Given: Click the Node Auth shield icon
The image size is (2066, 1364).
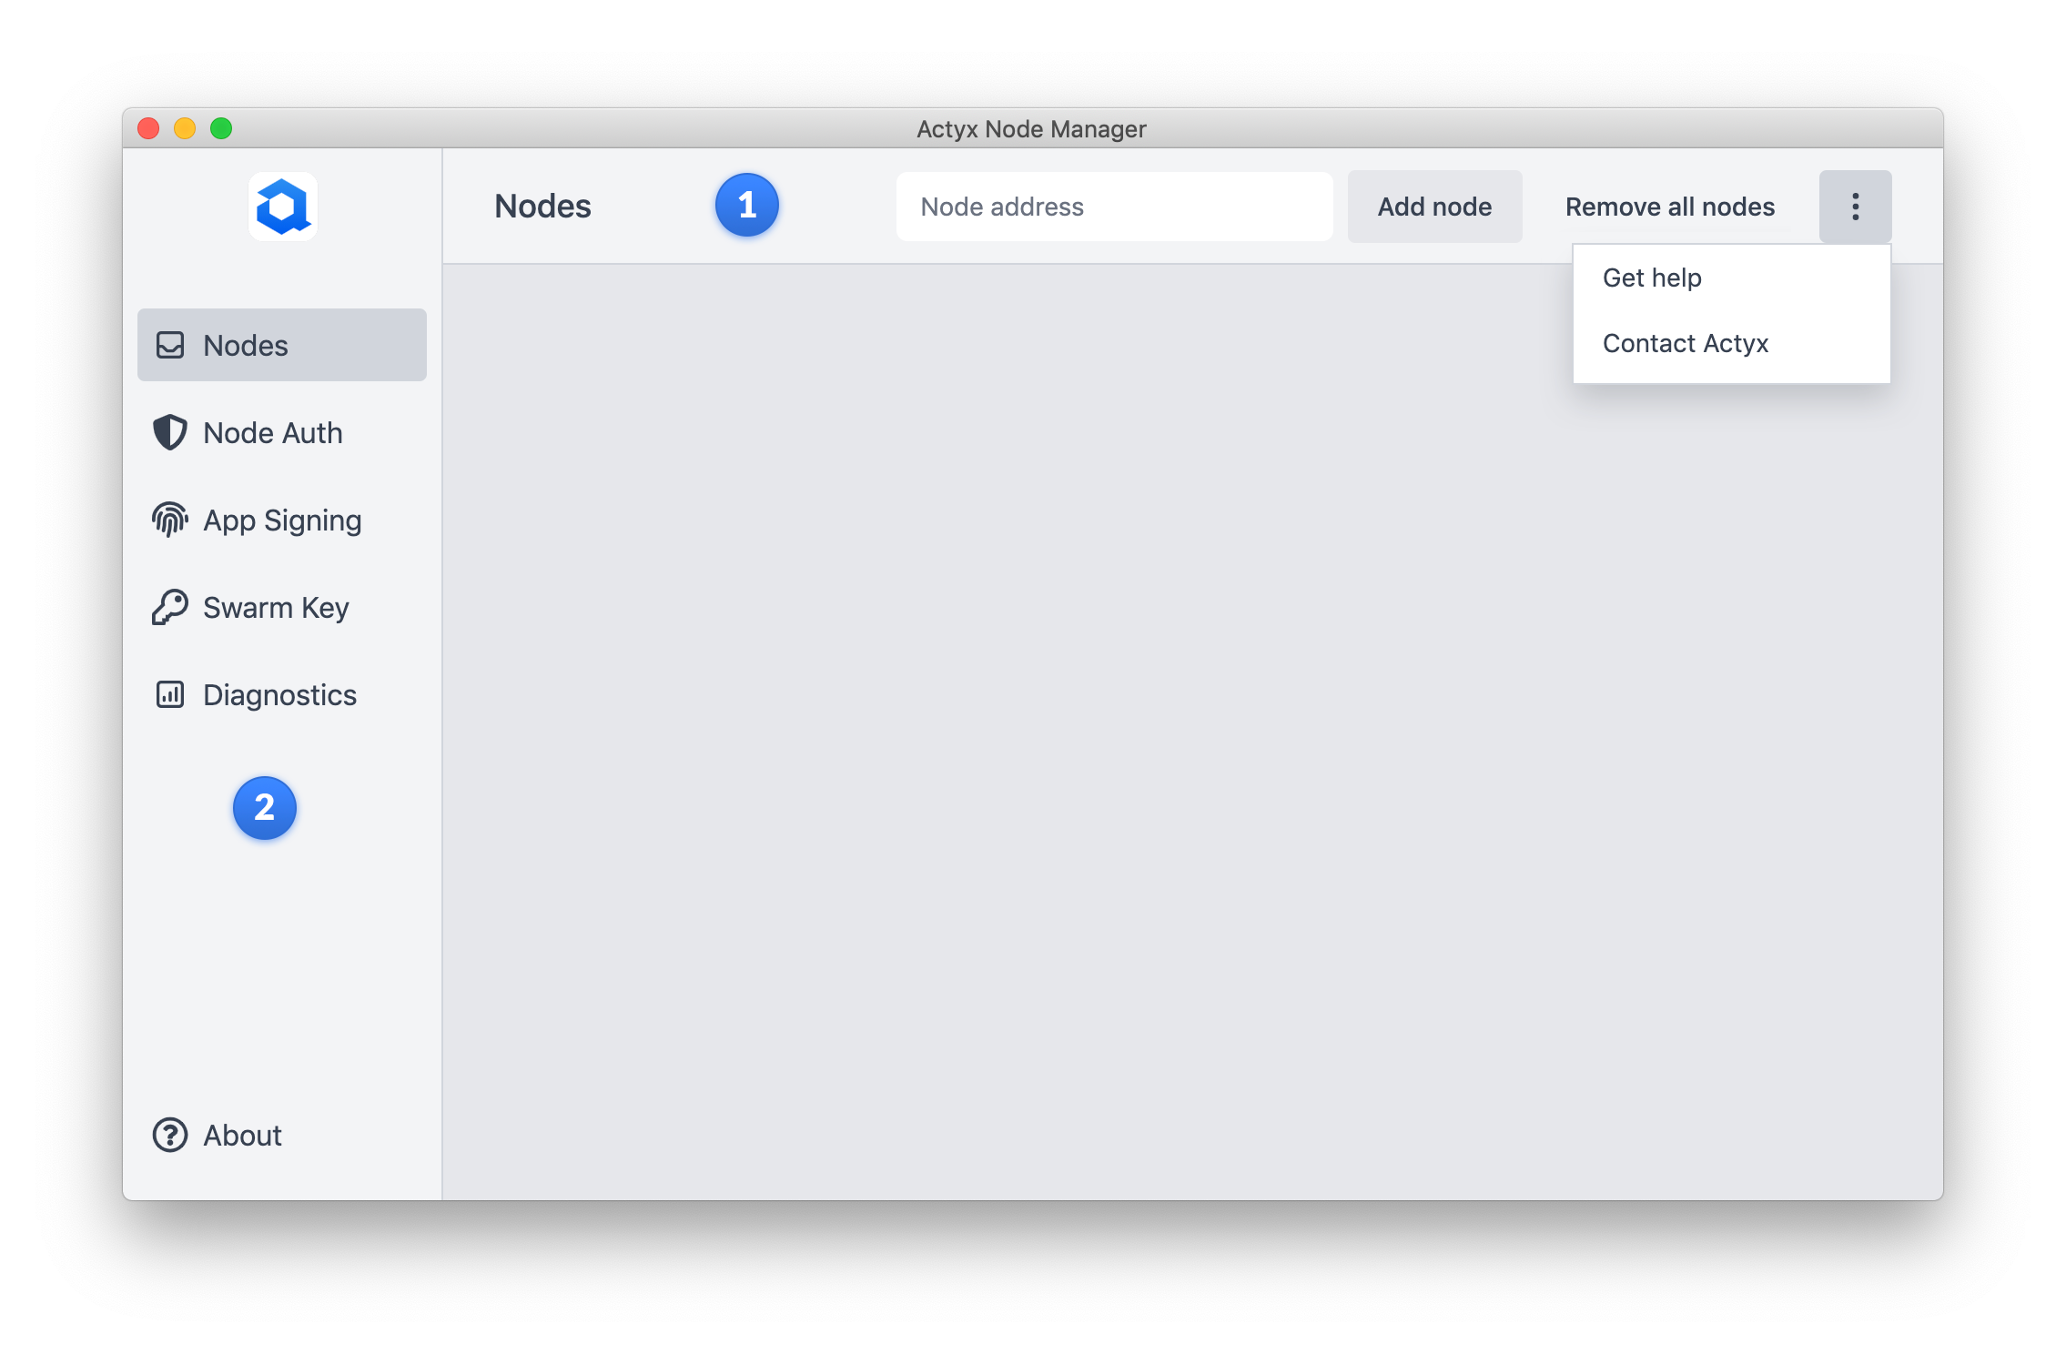Looking at the screenshot, I should point(170,432).
